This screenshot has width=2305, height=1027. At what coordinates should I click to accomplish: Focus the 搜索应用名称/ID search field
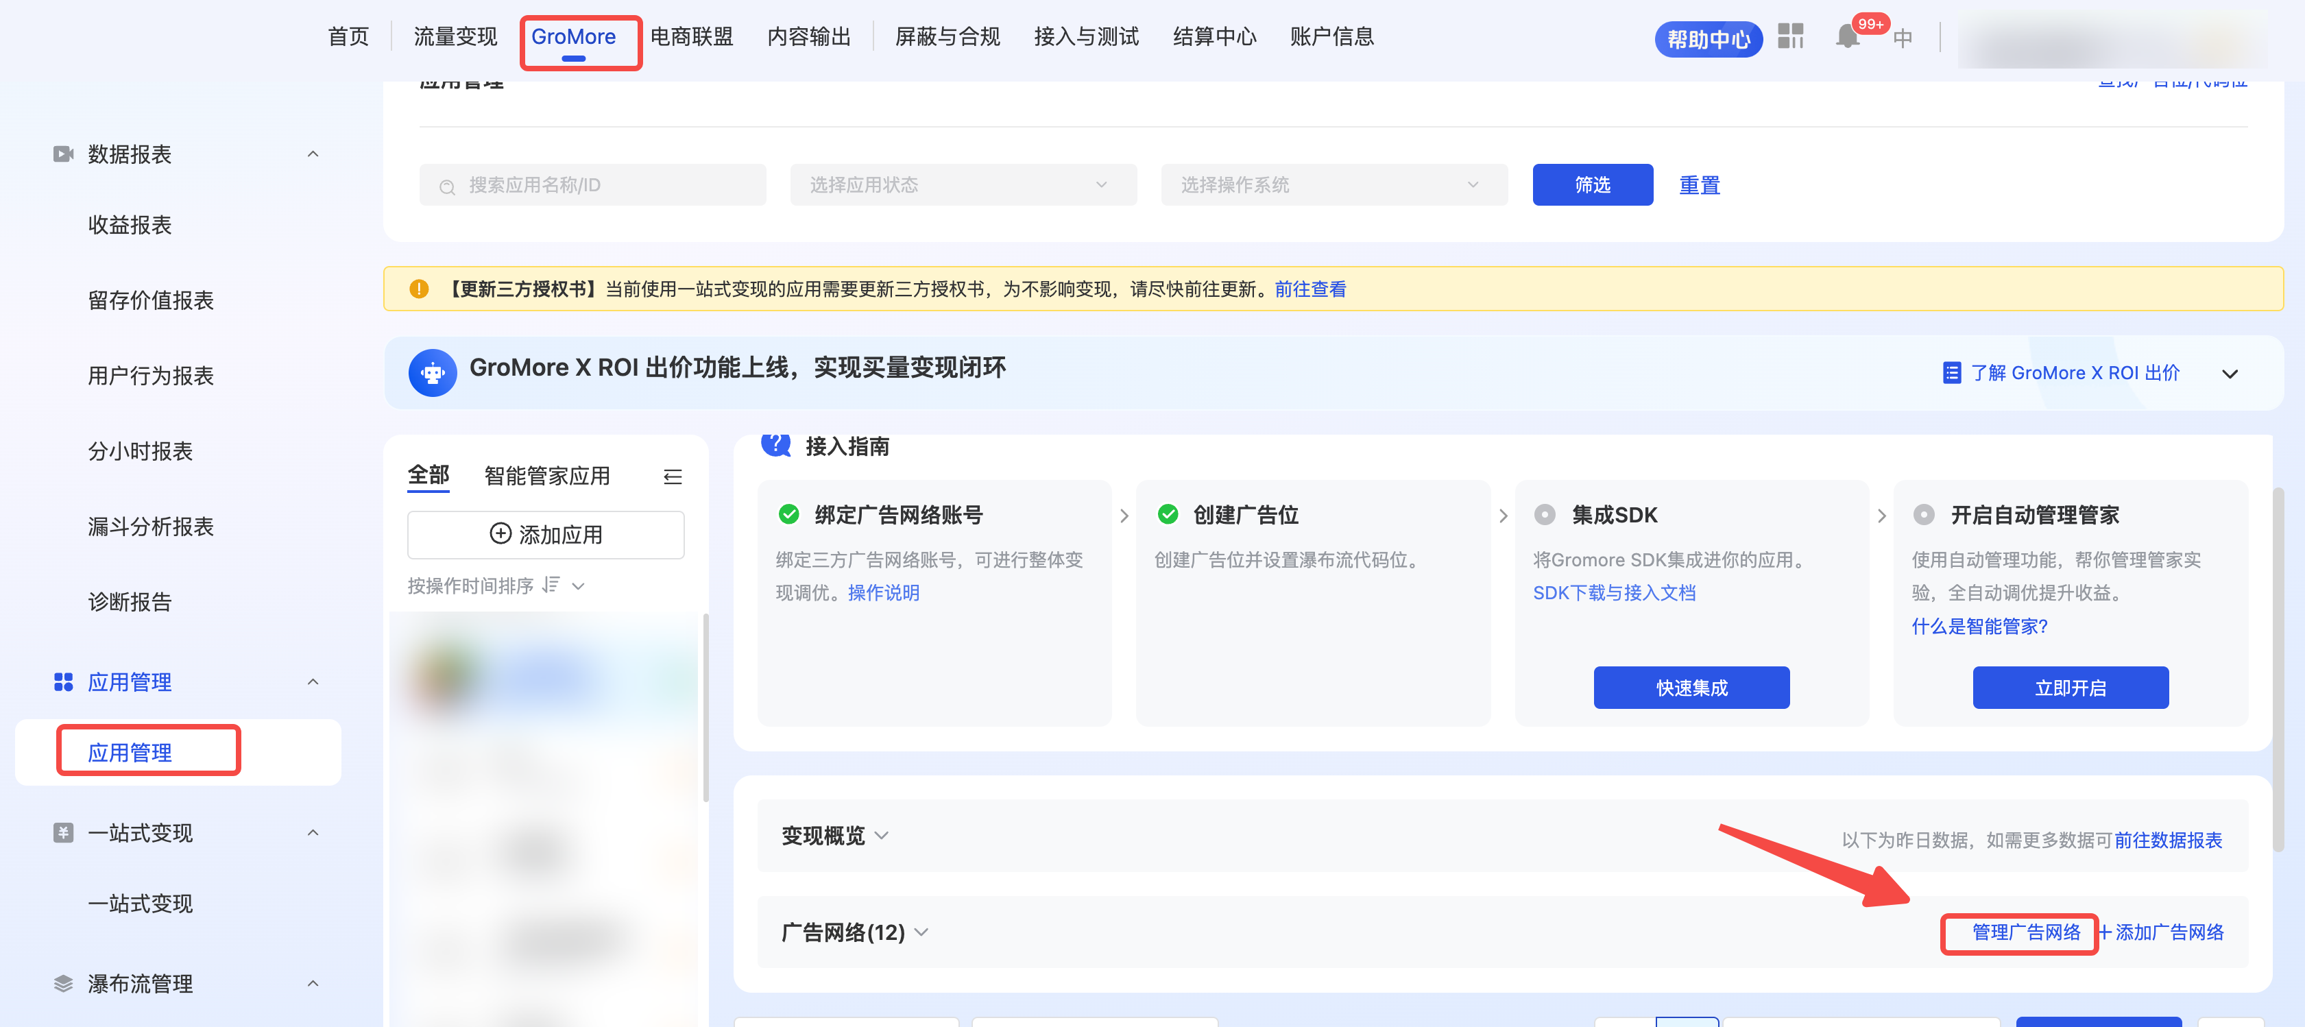click(x=592, y=184)
